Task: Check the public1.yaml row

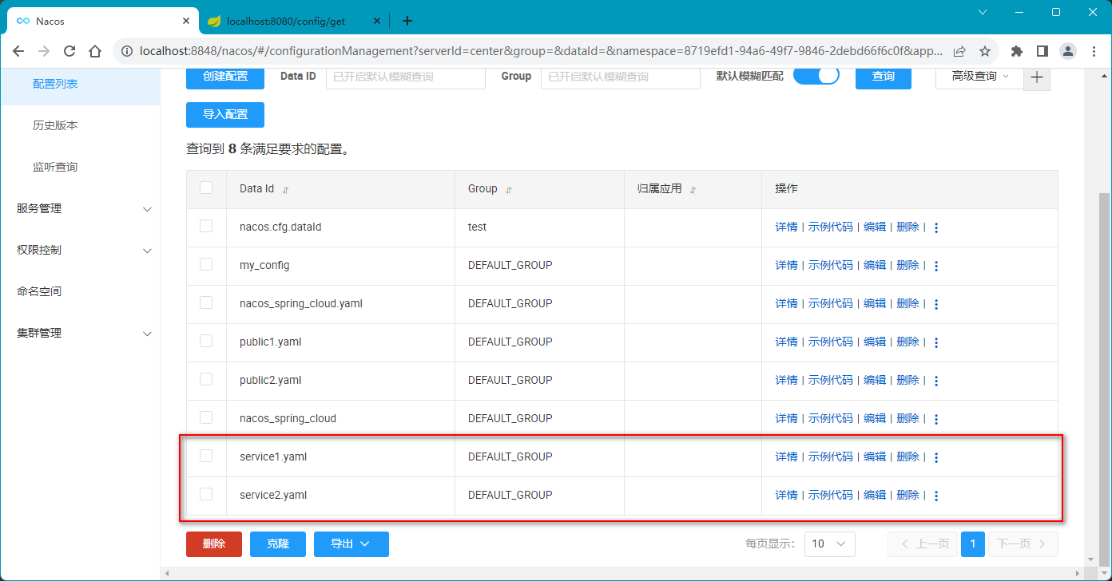Action: coord(206,341)
